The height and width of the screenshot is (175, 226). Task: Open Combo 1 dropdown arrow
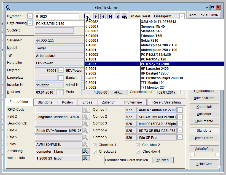[180, 110]
